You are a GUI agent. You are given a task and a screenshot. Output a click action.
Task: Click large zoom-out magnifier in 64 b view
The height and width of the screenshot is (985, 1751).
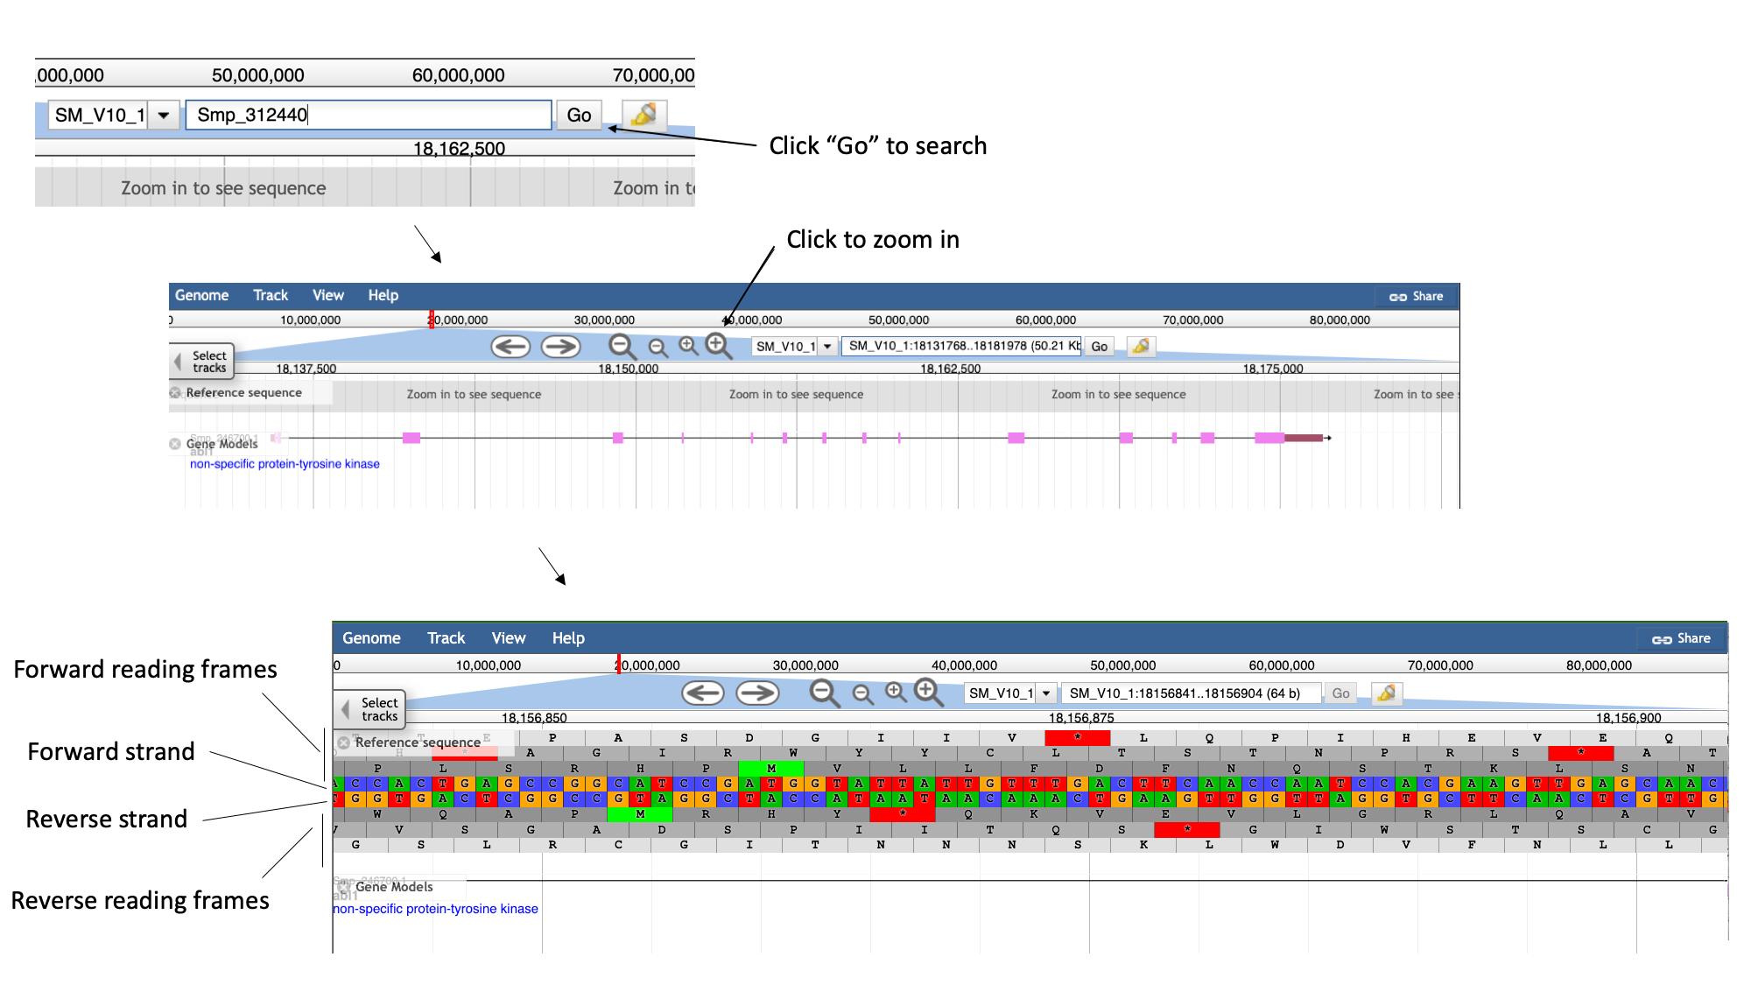(824, 693)
